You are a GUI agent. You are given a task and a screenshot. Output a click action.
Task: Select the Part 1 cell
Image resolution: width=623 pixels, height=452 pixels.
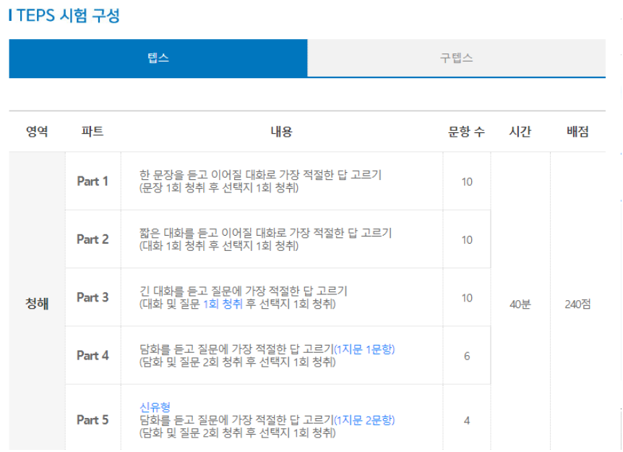click(93, 182)
